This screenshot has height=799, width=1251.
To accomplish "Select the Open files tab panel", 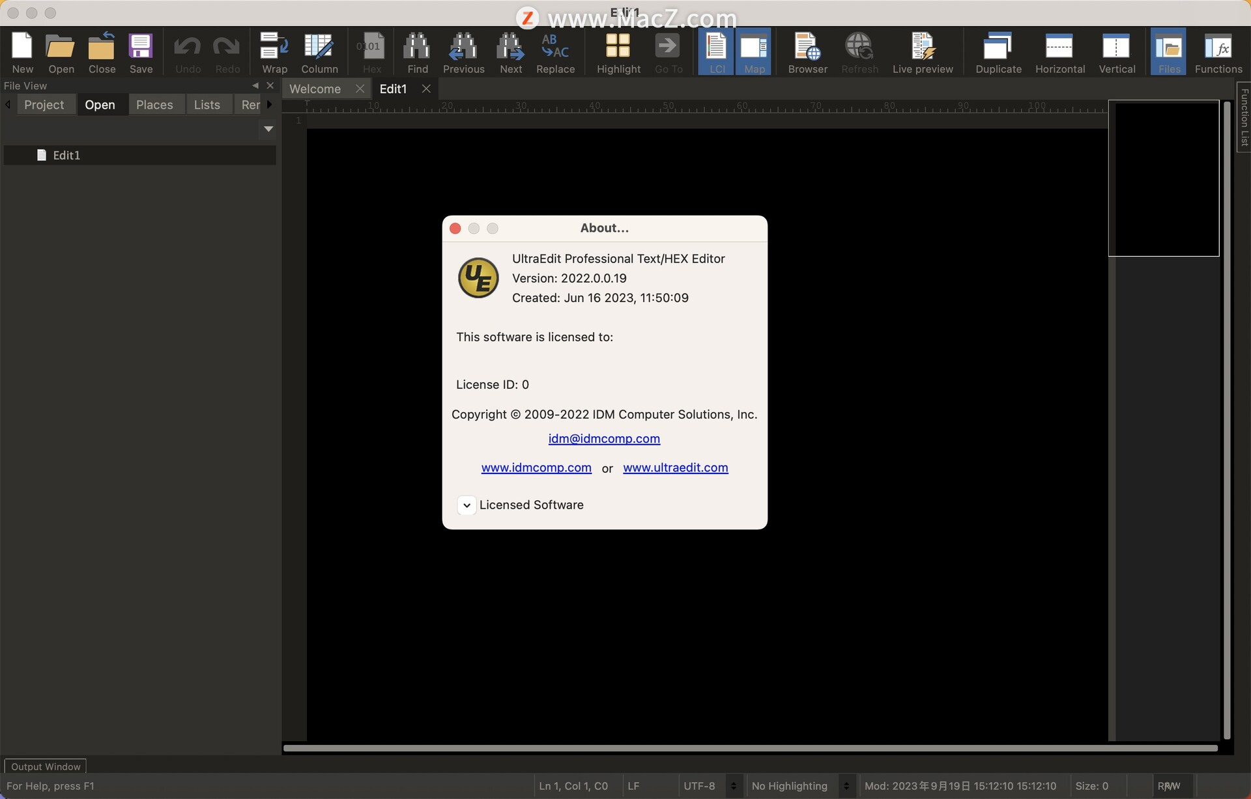I will tap(100, 104).
